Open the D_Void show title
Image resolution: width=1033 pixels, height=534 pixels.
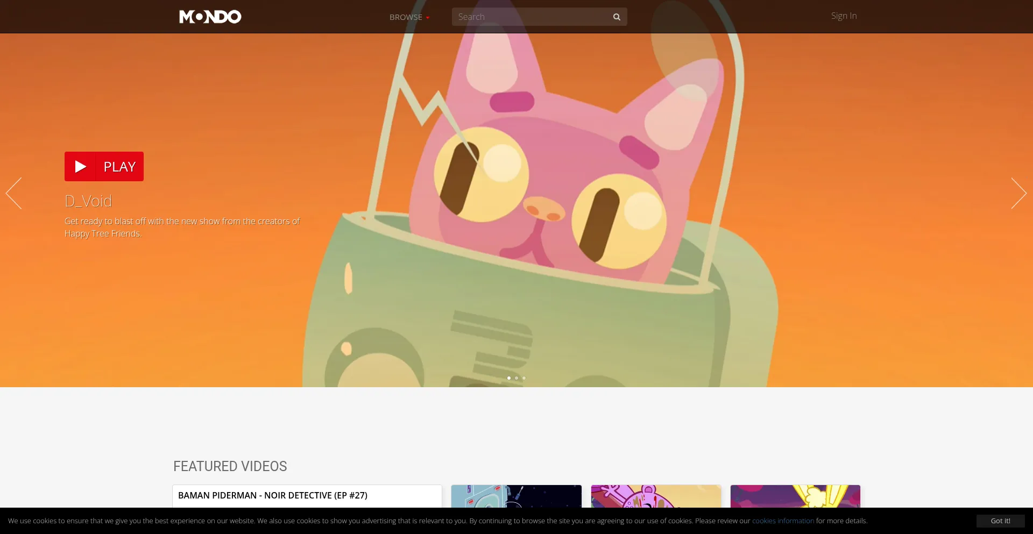(88, 201)
